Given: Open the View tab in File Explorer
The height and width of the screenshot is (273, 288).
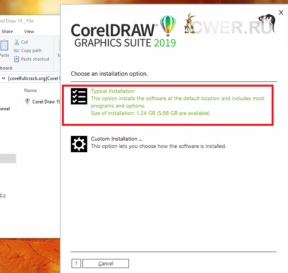Looking at the screenshot, I should click(29, 31).
